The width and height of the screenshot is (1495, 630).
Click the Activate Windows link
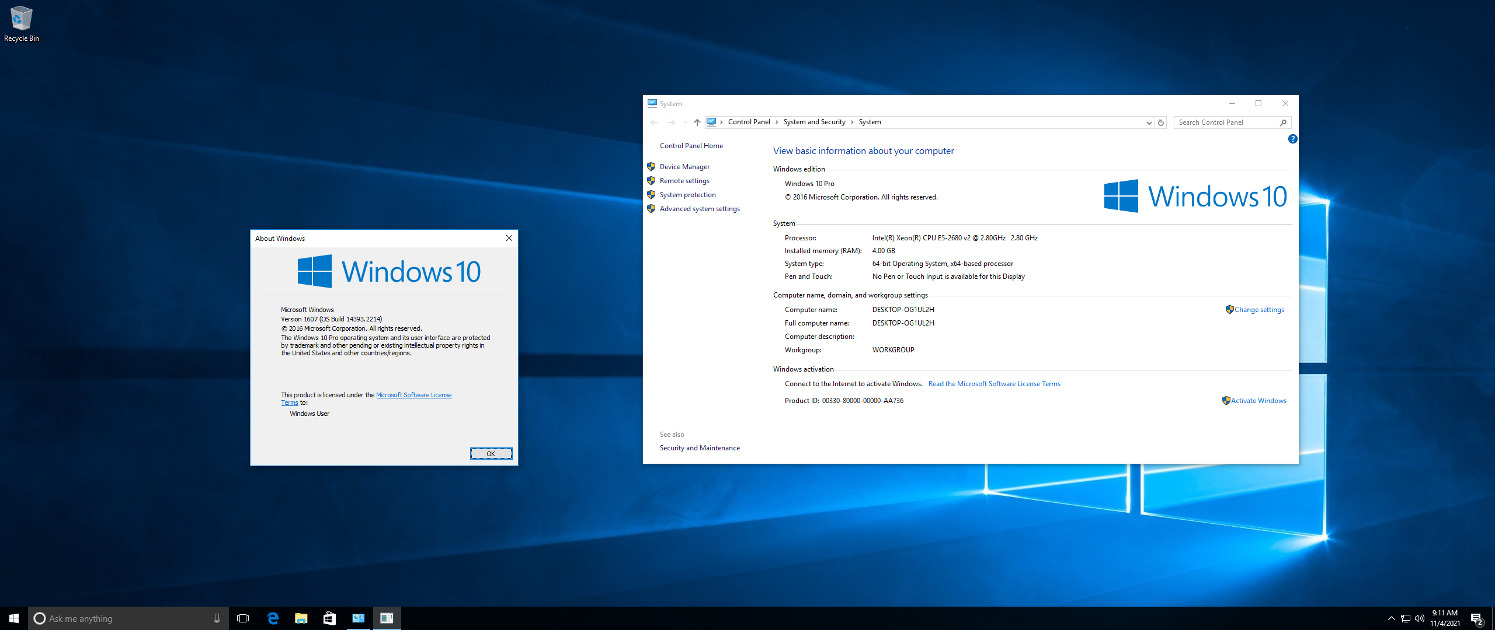(x=1258, y=401)
